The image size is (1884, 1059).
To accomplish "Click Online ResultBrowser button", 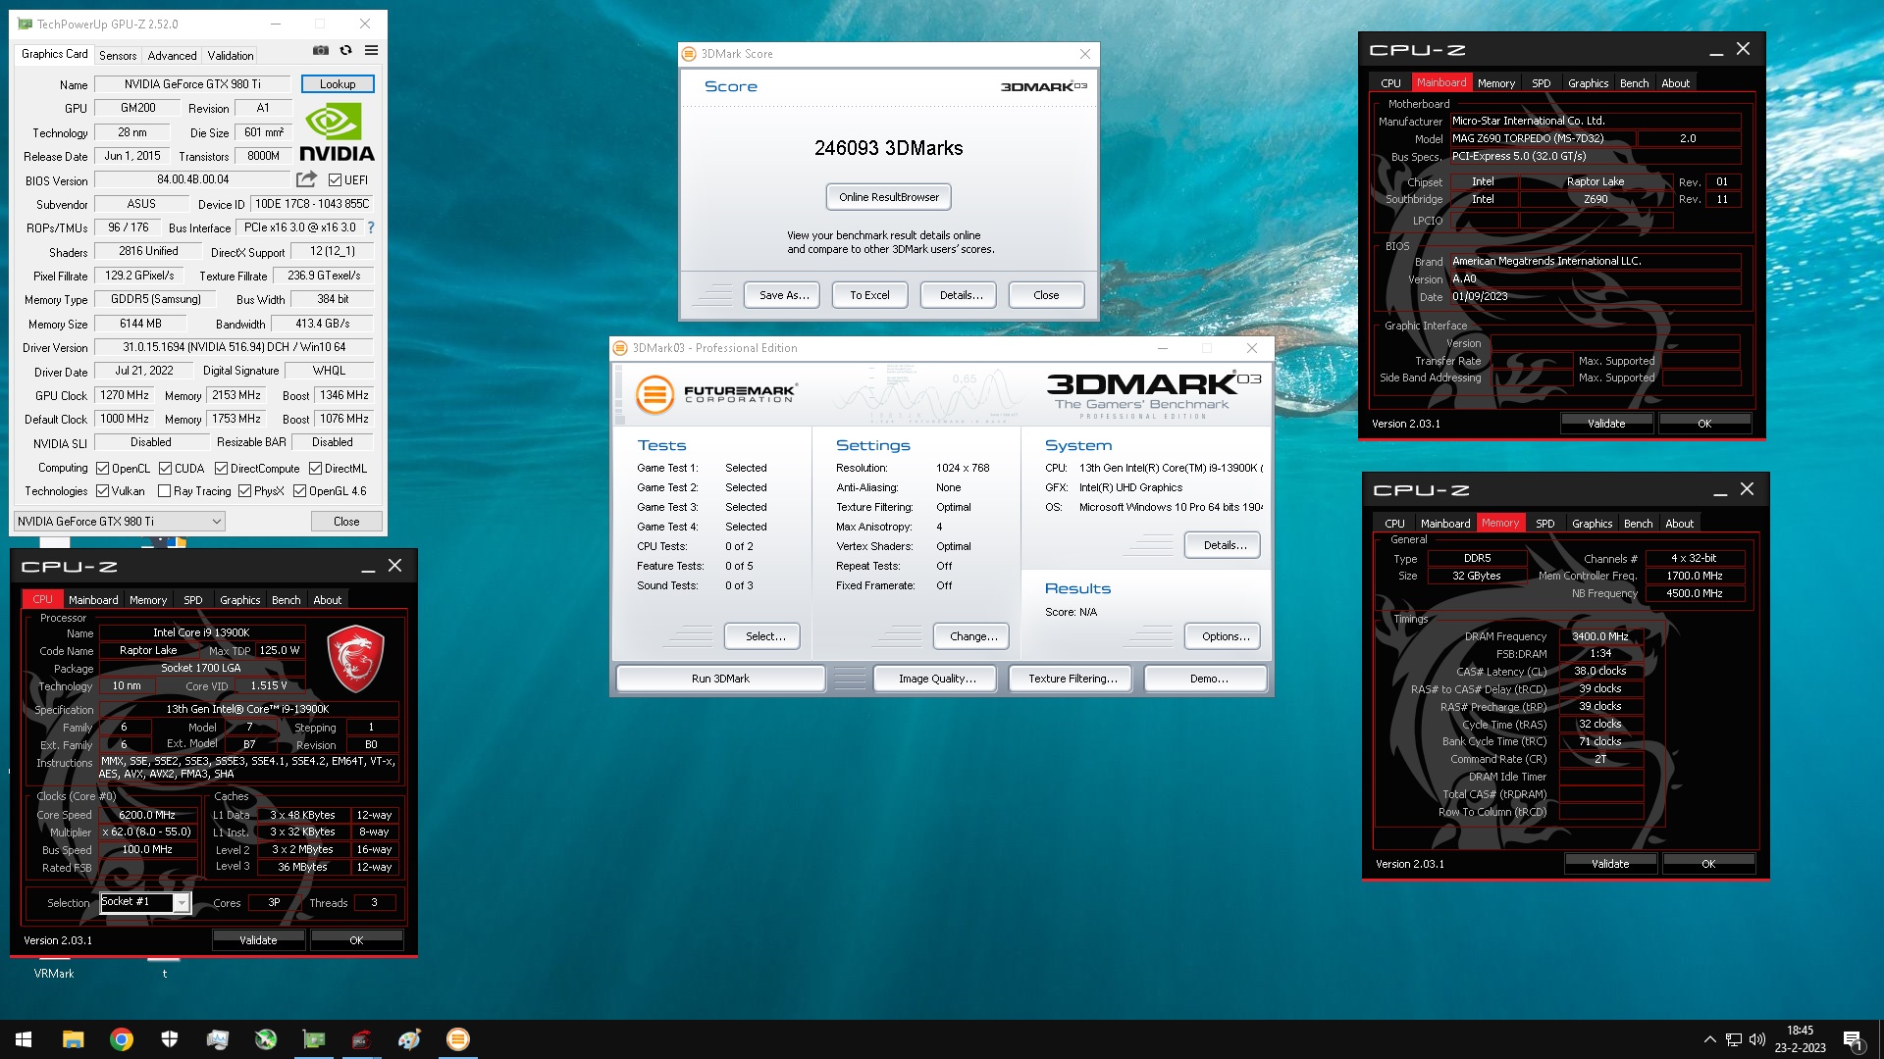I will pos(888,197).
